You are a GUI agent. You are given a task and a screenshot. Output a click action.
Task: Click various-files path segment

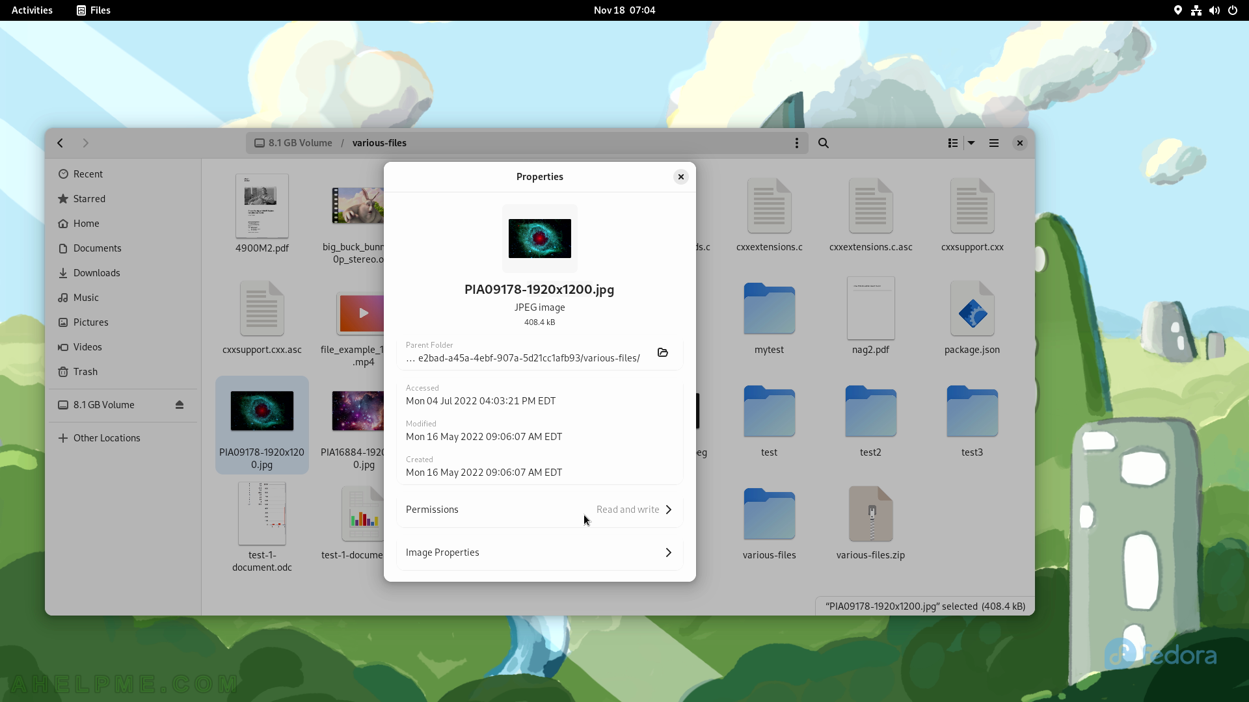coord(379,143)
